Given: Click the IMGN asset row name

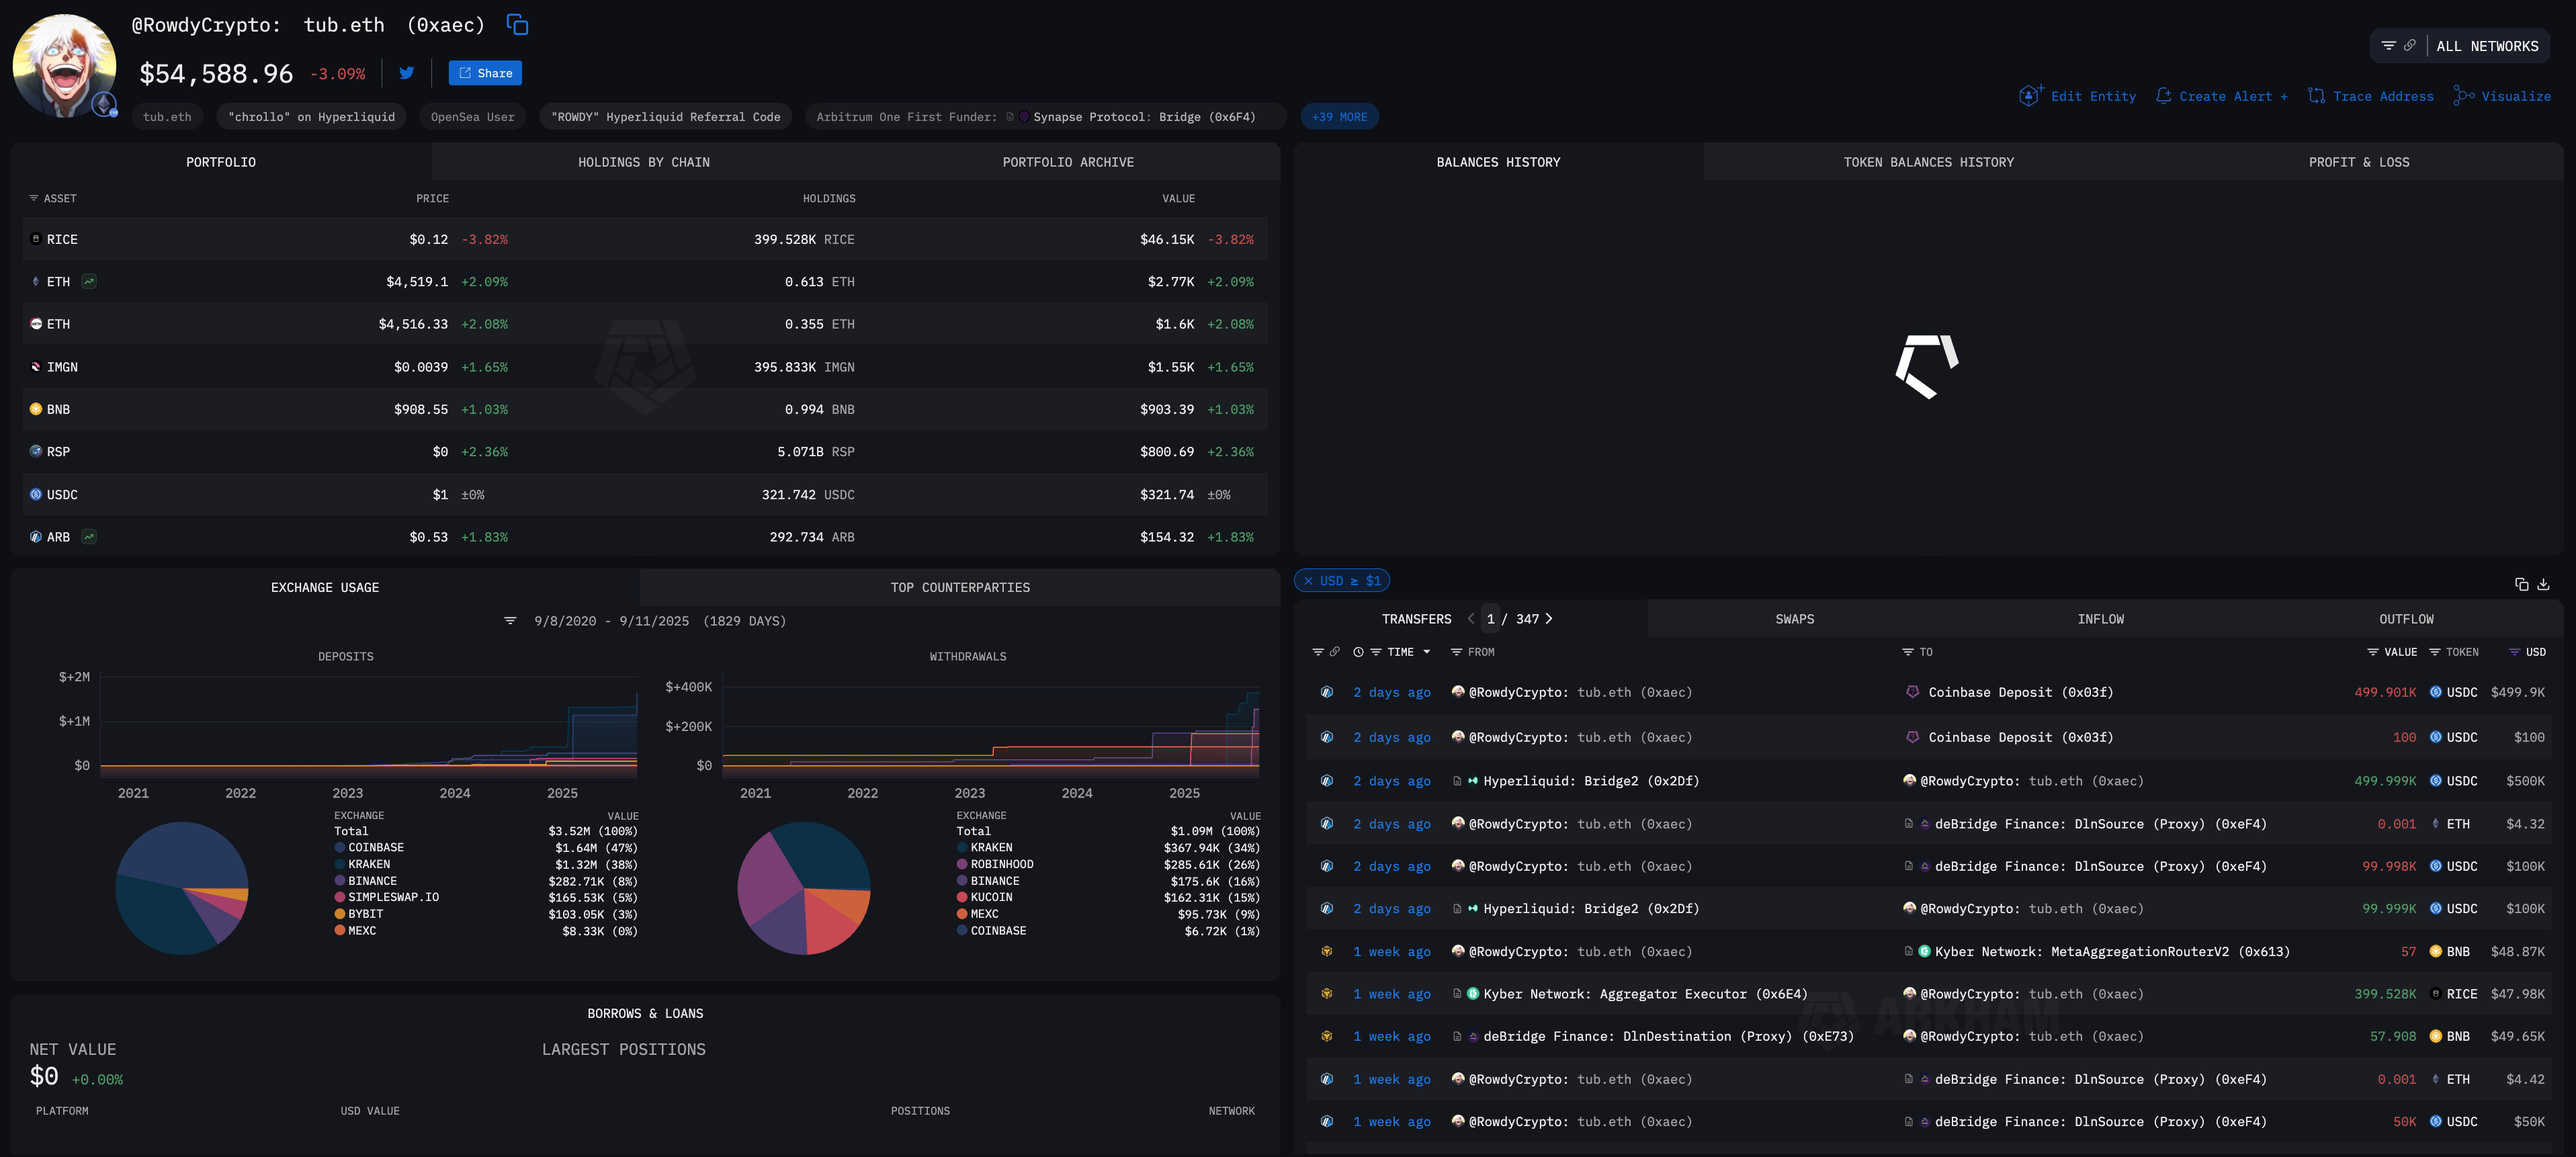Looking at the screenshot, I should [62, 367].
